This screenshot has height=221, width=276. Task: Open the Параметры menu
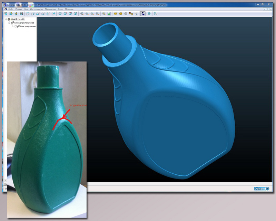[50, 9]
